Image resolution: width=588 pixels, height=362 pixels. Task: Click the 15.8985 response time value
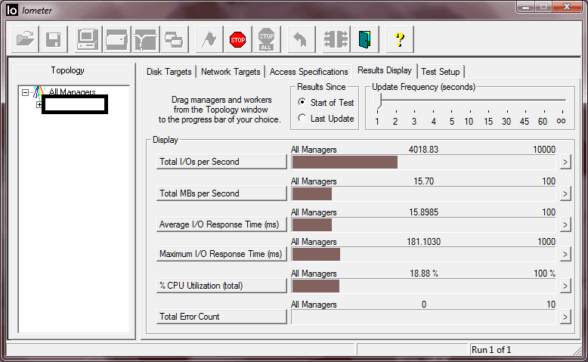tap(423, 212)
